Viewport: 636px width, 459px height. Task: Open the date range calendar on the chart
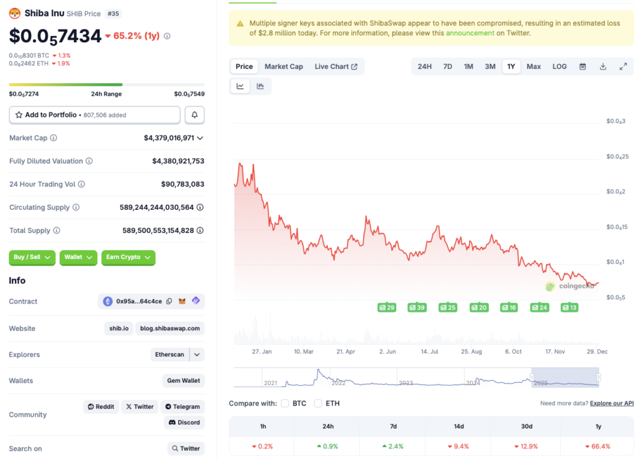coord(583,66)
